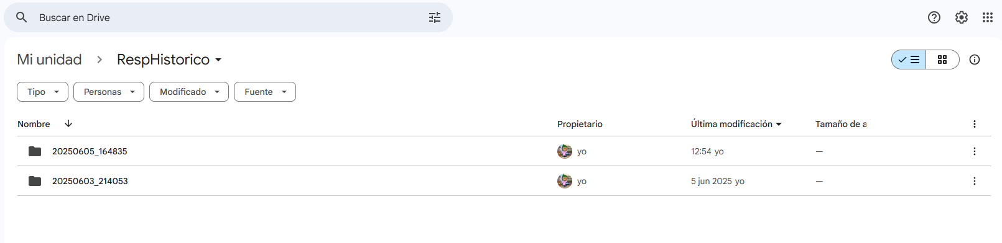The image size is (1002, 243).
Task: Expand the Fuente filter dropdown
Action: point(265,92)
